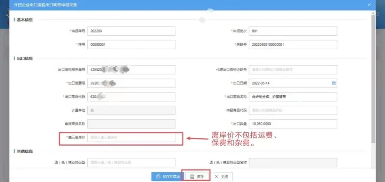
Task: Click the 美元离岸价 input field
Action: (x=131, y=137)
